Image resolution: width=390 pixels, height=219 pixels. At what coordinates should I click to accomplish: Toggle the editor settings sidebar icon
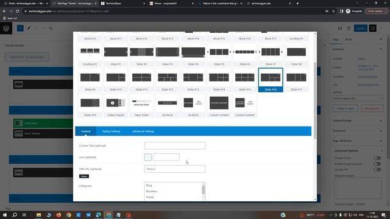point(372,29)
